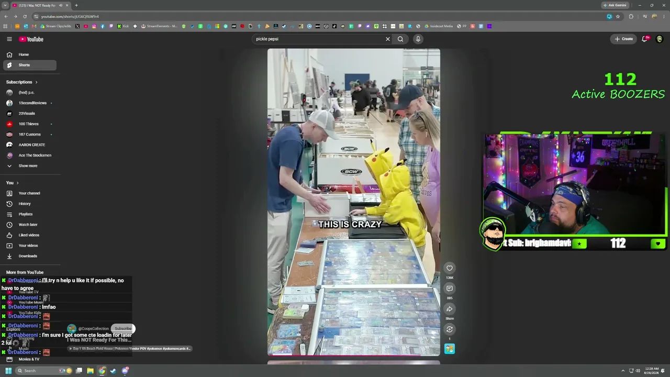Go forward in the browser
The image size is (670, 377).
click(15, 16)
